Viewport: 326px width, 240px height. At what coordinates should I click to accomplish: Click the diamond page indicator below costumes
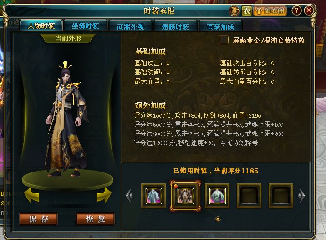coord(218,219)
